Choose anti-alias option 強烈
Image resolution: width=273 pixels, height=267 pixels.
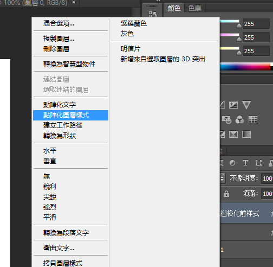pos(70,207)
